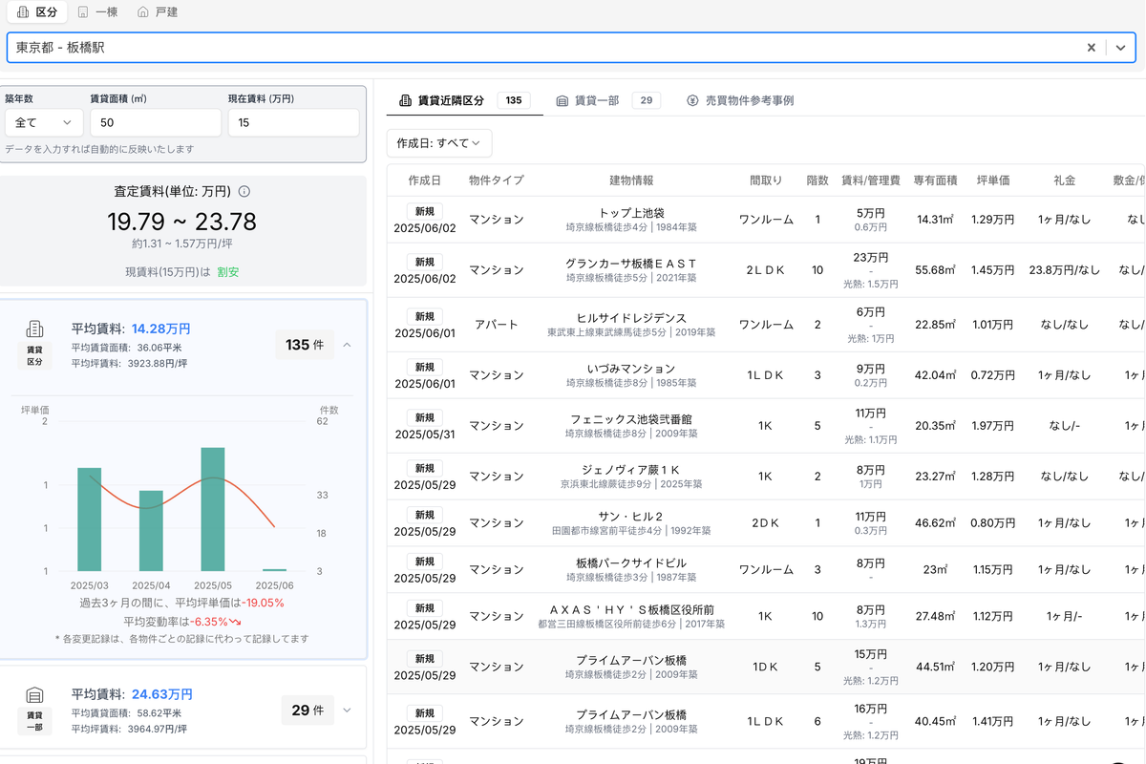This screenshot has height=764, width=1146.
Task: Click the 賃貸一部 building icon in summary card
Action: tap(34, 694)
